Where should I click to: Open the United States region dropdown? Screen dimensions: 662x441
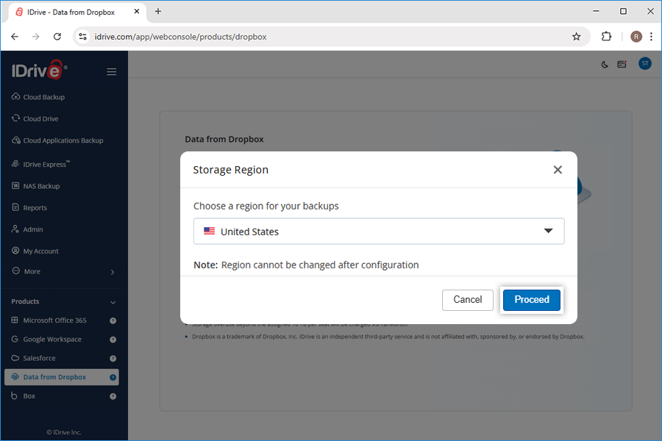tap(379, 232)
